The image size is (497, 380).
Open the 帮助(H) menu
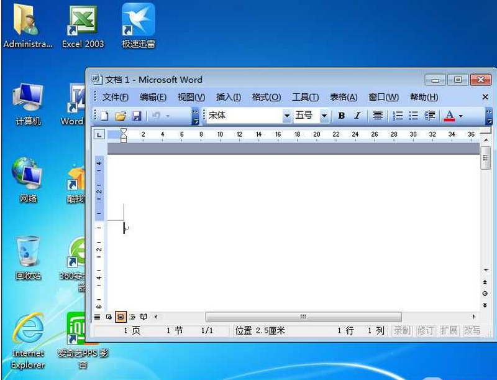tap(424, 97)
